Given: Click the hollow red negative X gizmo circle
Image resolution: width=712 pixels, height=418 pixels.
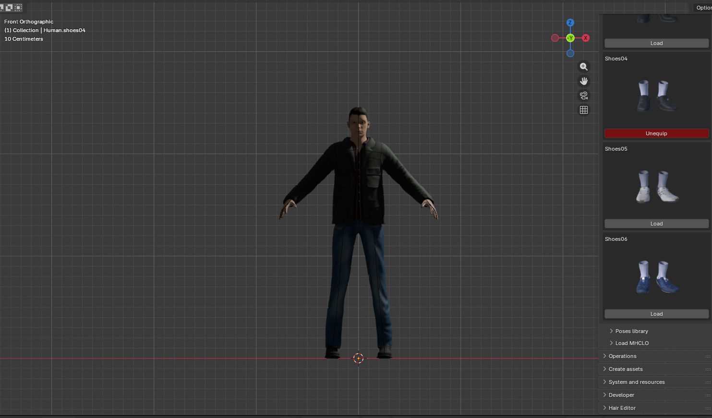Looking at the screenshot, I should (555, 38).
